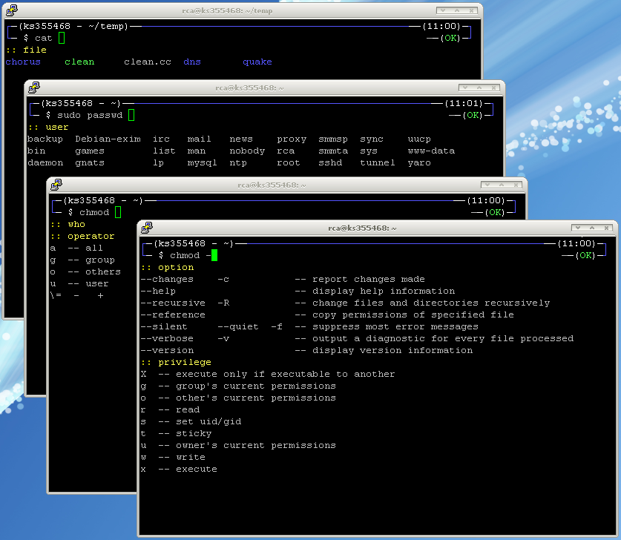This screenshot has width=621, height=540.
Task: Click the --verbose option entry
Action: pyautogui.click(x=167, y=338)
